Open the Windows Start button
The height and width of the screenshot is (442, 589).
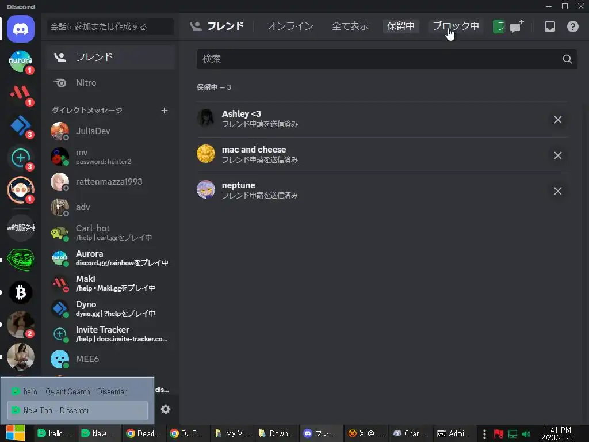point(16,433)
